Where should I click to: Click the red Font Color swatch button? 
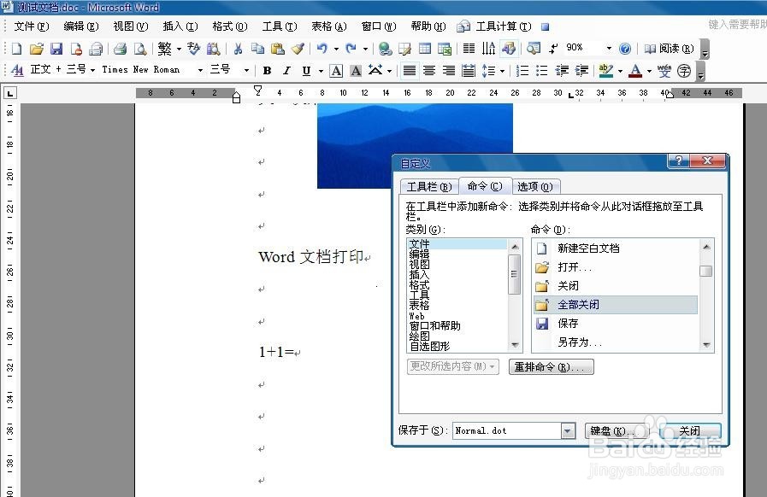pyautogui.click(x=635, y=71)
